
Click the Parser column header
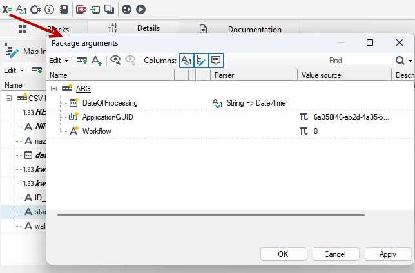click(254, 75)
